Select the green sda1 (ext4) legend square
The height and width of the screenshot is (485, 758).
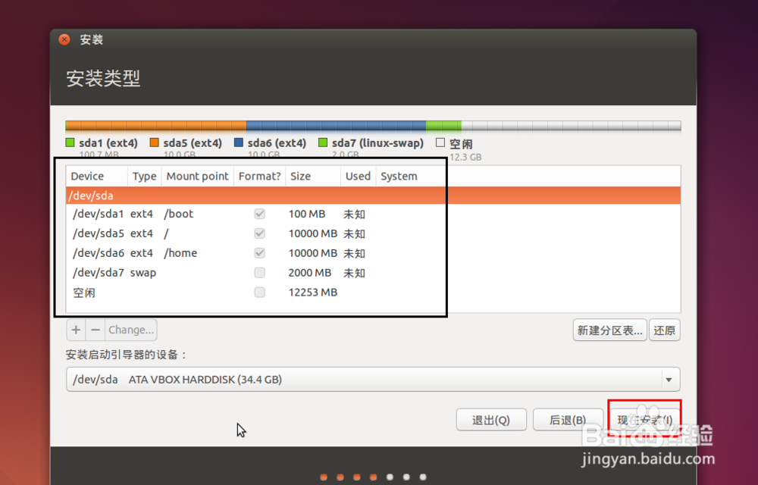pyautogui.click(x=70, y=142)
